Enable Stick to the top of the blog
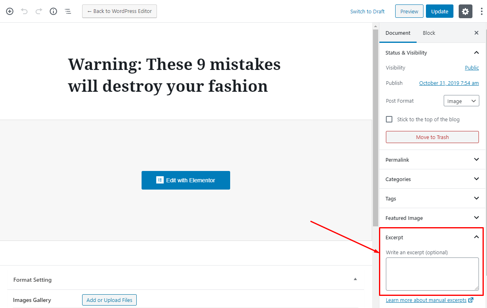Image resolution: width=487 pixels, height=308 pixels. coord(389,119)
